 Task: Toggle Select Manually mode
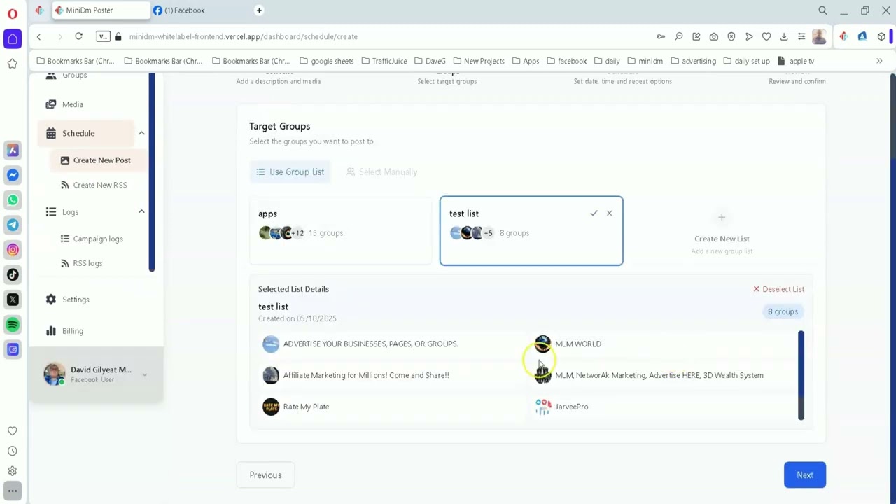(382, 171)
